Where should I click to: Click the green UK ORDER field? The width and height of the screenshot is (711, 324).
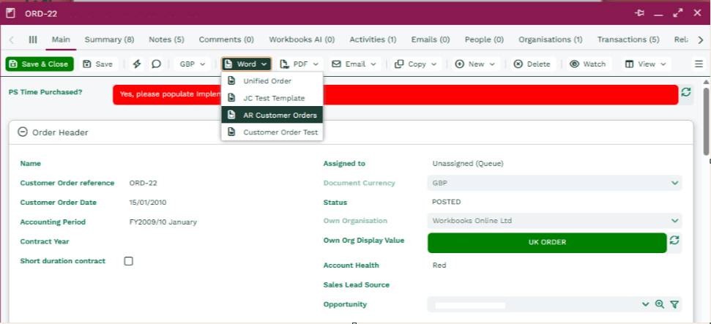pos(547,242)
